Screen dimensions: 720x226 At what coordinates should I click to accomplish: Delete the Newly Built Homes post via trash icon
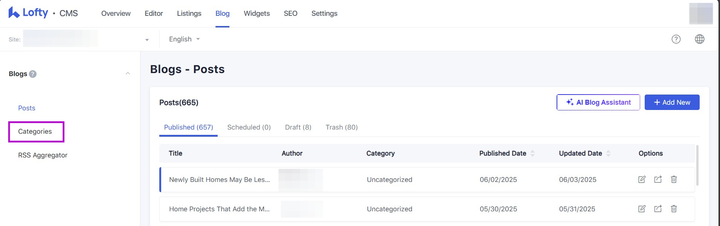[674, 179]
